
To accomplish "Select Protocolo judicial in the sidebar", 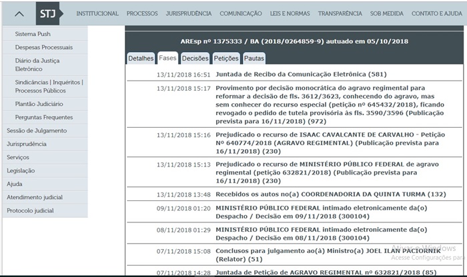I will click(x=30, y=210).
